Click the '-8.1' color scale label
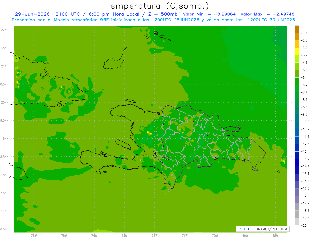309x239 pixels. coord(304,100)
